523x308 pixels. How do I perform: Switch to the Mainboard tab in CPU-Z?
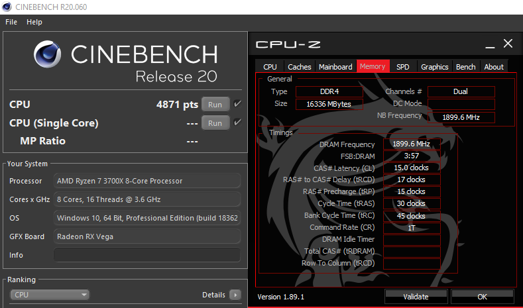(x=335, y=67)
